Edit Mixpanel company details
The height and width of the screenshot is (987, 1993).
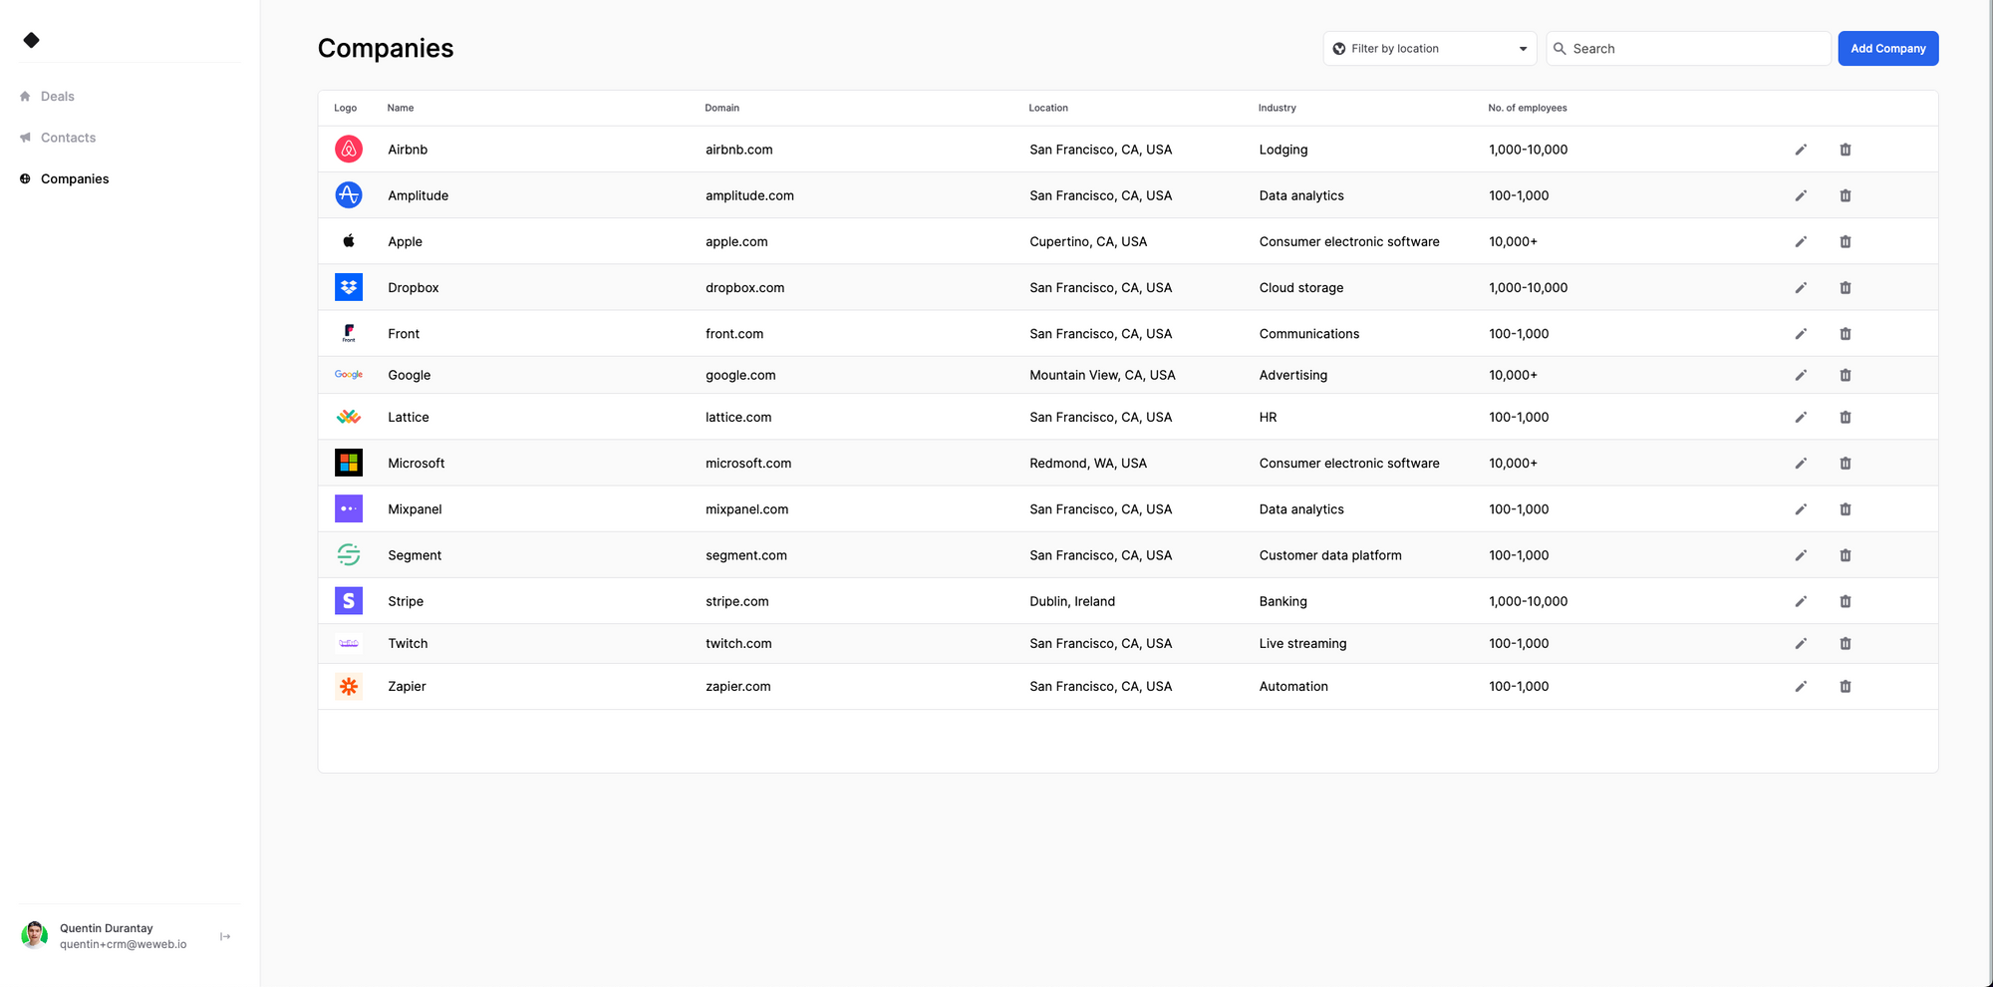coord(1801,509)
